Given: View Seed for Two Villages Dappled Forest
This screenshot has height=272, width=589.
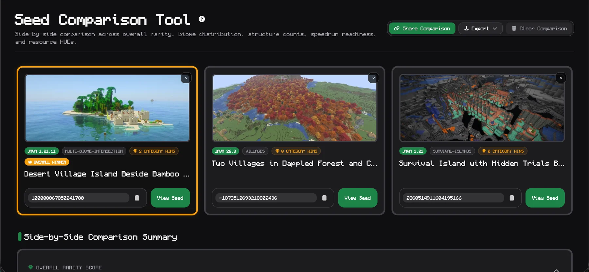Looking at the screenshot, I should [x=358, y=198].
